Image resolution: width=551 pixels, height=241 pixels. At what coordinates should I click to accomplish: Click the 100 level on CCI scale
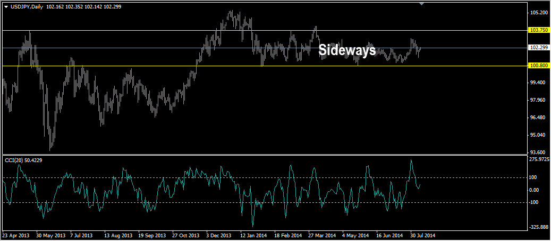point(534,177)
